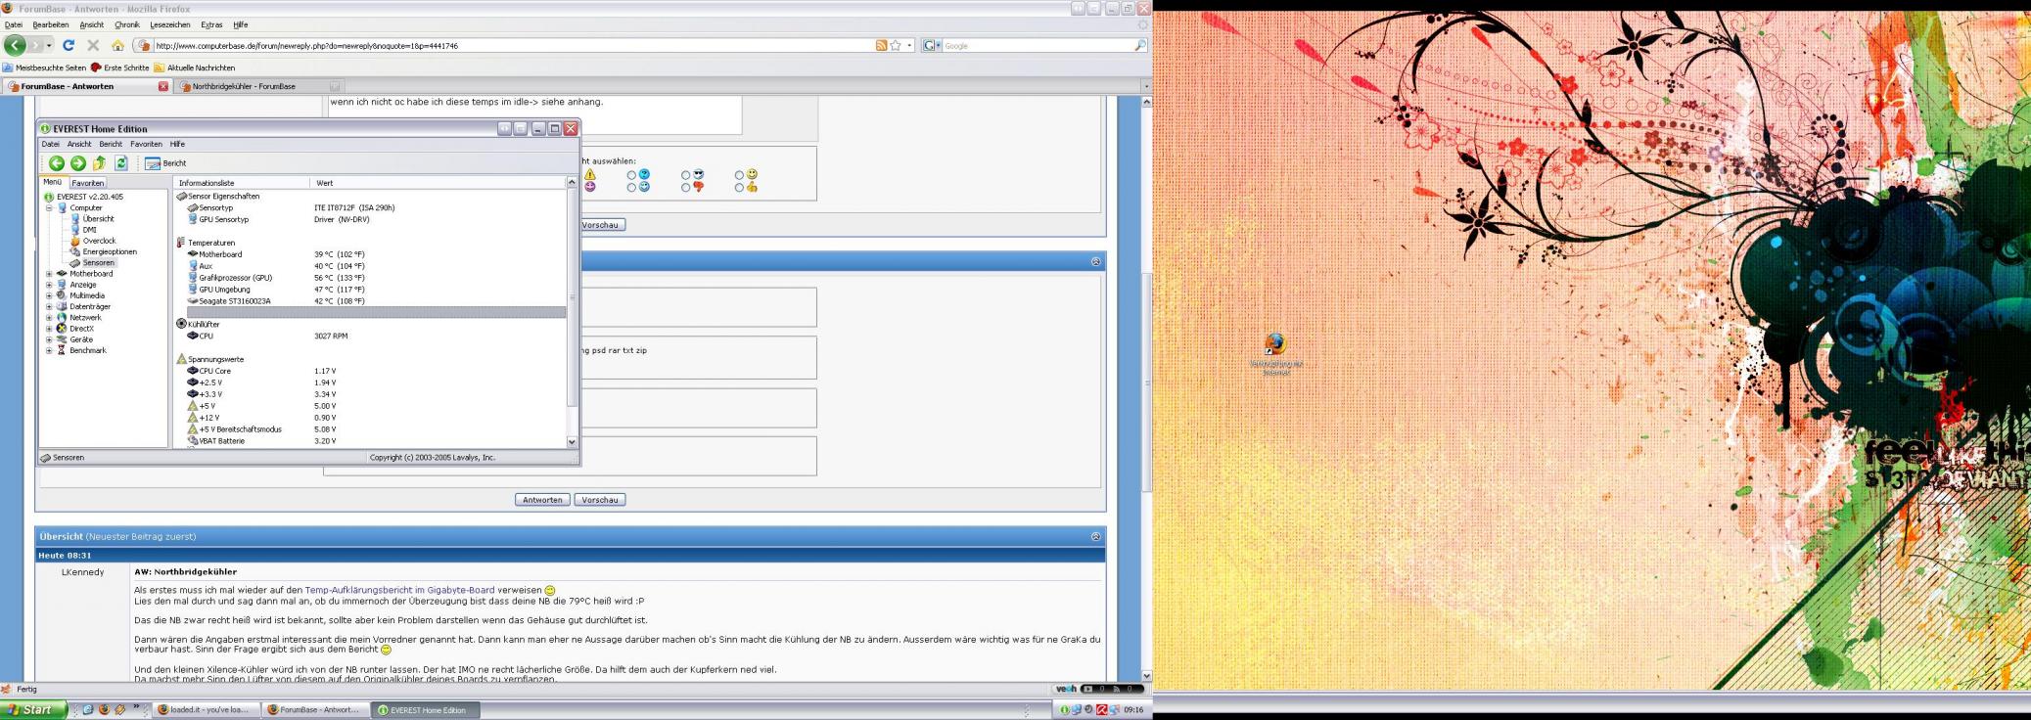
Task: Open EVEREST Datei menu
Action: click(50, 144)
